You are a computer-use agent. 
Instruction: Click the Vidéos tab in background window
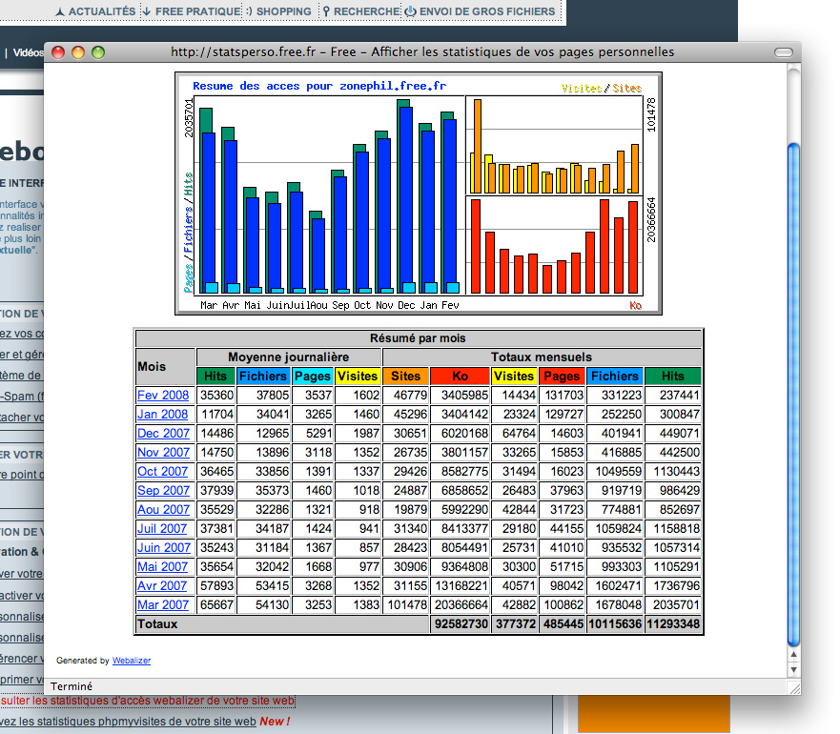(x=29, y=52)
